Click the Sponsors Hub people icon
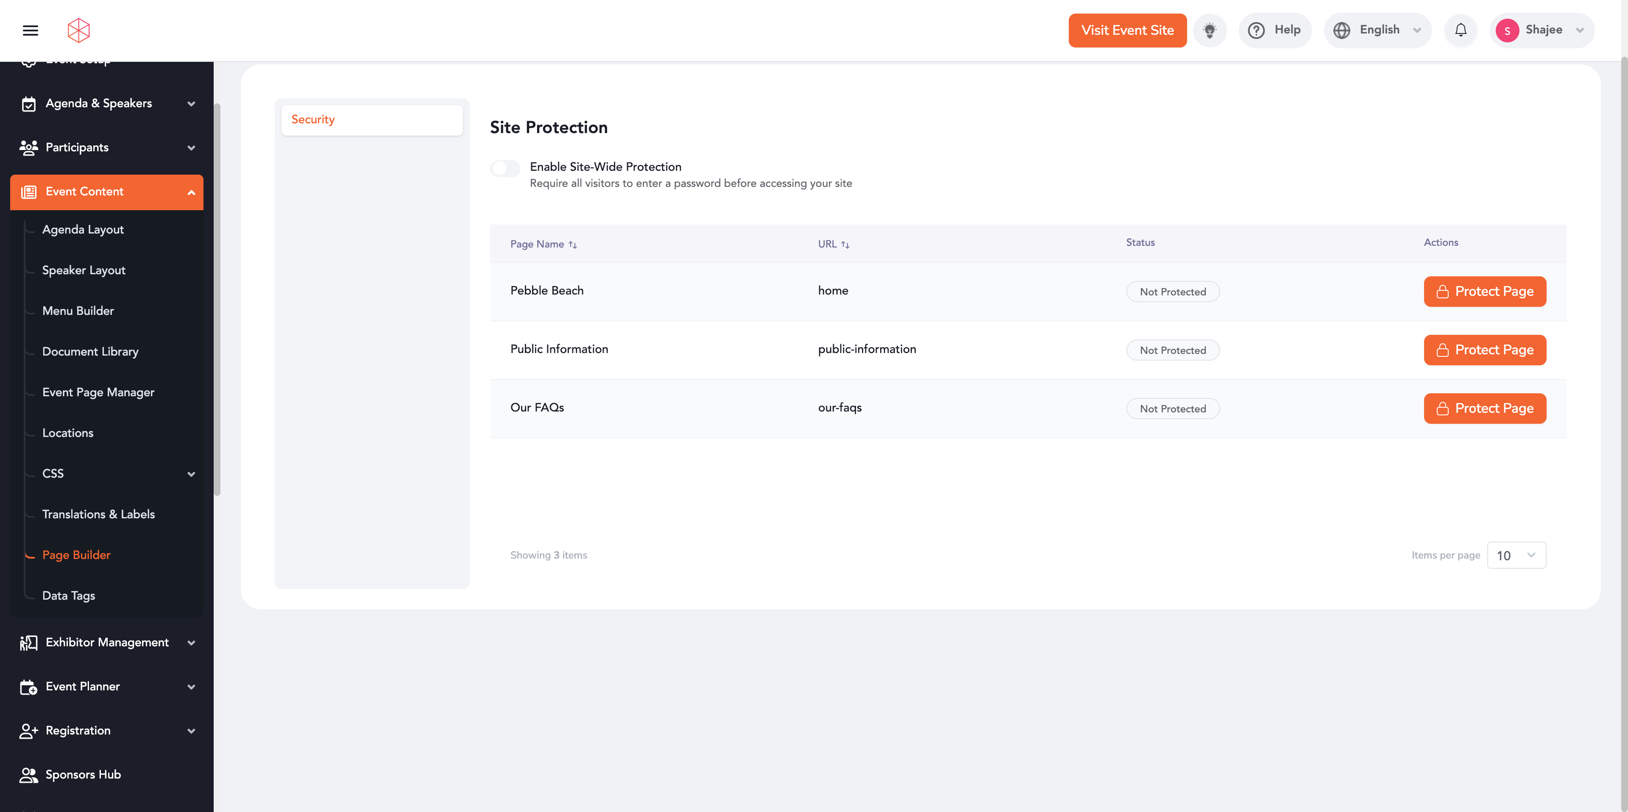 click(28, 775)
